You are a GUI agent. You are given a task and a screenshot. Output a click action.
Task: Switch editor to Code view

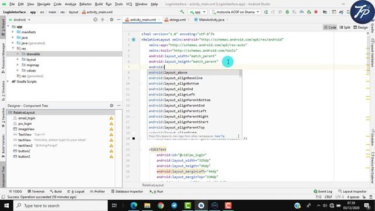[x=330, y=28]
